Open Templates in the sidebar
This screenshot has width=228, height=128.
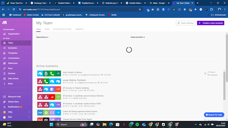[x=13, y=53]
